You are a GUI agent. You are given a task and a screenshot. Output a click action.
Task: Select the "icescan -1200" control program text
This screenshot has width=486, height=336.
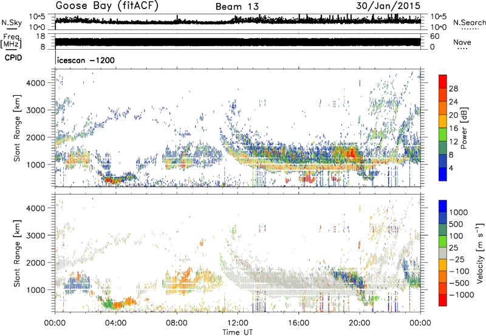point(86,60)
